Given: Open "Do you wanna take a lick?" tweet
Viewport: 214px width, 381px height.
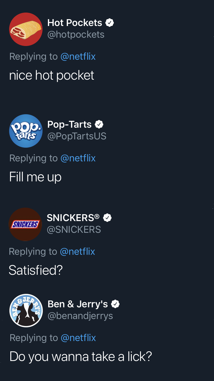Looking at the screenshot, I should coord(81,356).
